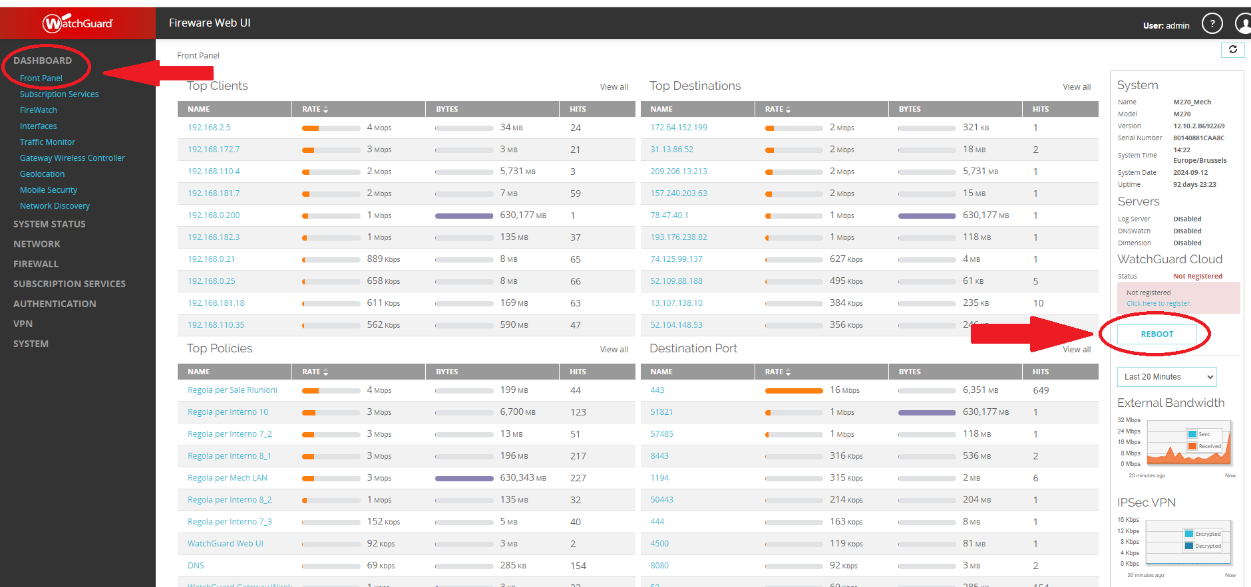Open client 192.168.0.200 in Top Clients

click(x=214, y=215)
